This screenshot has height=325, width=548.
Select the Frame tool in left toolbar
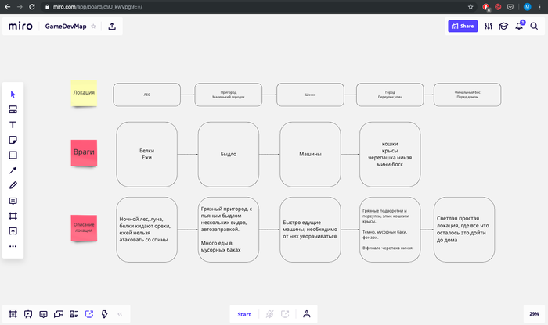(x=13, y=216)
